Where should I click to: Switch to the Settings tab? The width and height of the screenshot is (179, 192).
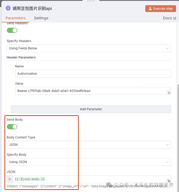[41, 18]
